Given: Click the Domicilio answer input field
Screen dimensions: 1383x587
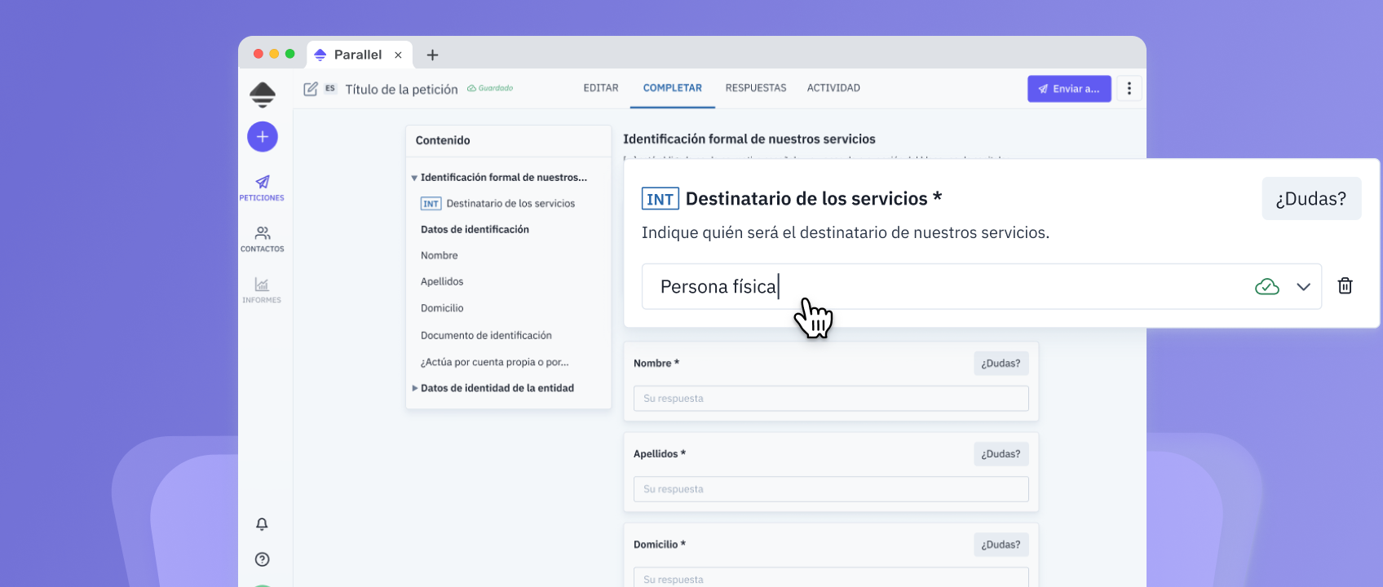Looking at the screenshot, I should coord(831,577).
